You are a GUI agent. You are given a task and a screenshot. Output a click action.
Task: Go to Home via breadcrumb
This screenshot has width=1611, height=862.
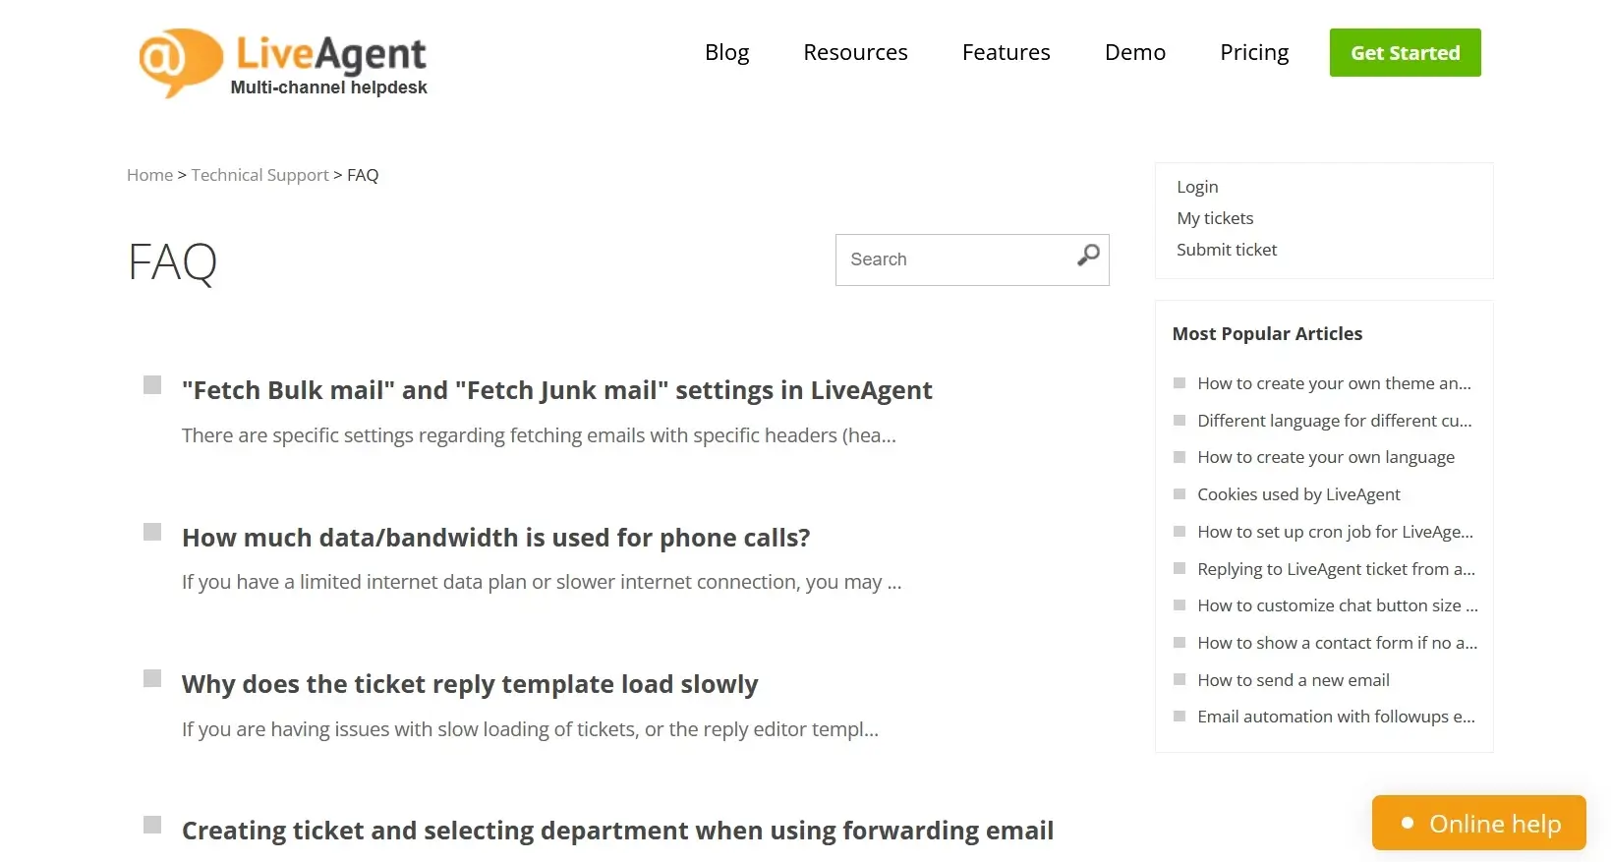[149, 175]
